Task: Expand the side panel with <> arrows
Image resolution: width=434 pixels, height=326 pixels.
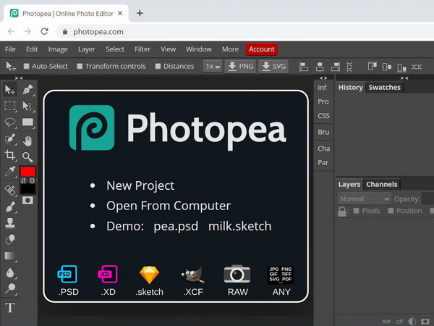Action: coord(323,78)
